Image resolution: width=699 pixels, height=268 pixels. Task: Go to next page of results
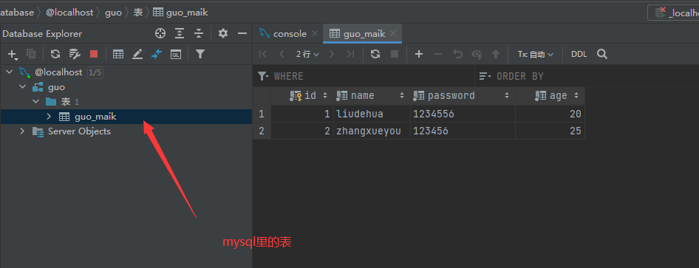pos(331,55)
